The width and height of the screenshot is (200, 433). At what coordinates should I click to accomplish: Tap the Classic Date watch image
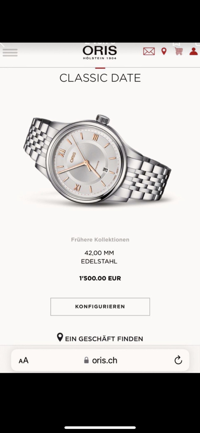tap(97, 159)
